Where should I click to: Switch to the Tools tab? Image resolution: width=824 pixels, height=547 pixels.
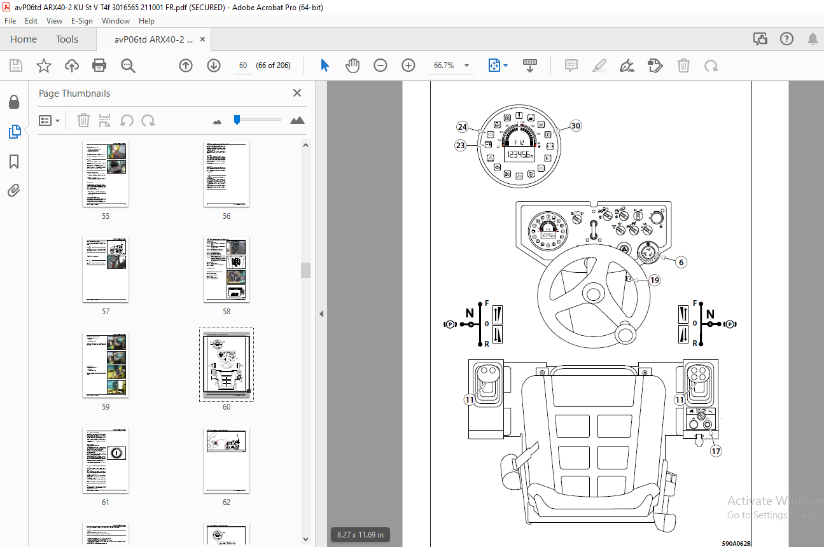pos(67,39)
